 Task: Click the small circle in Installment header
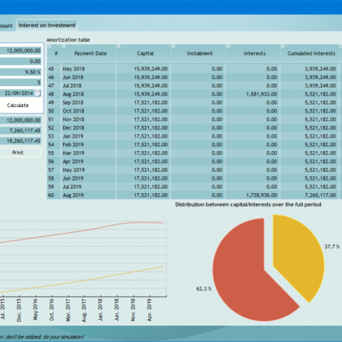(x=173, y=46)
